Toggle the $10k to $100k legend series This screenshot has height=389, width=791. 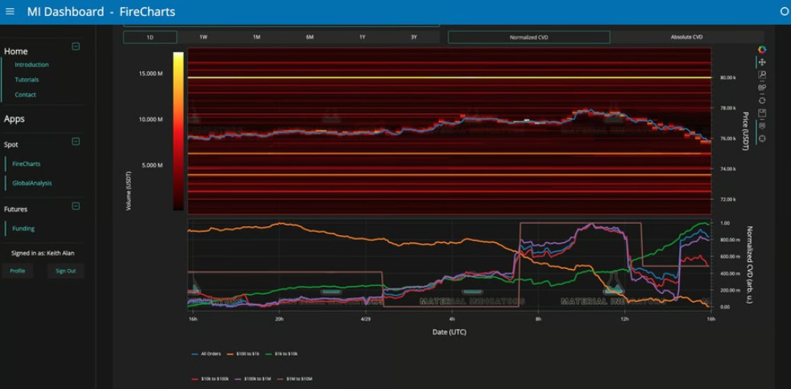pos(209,379)
